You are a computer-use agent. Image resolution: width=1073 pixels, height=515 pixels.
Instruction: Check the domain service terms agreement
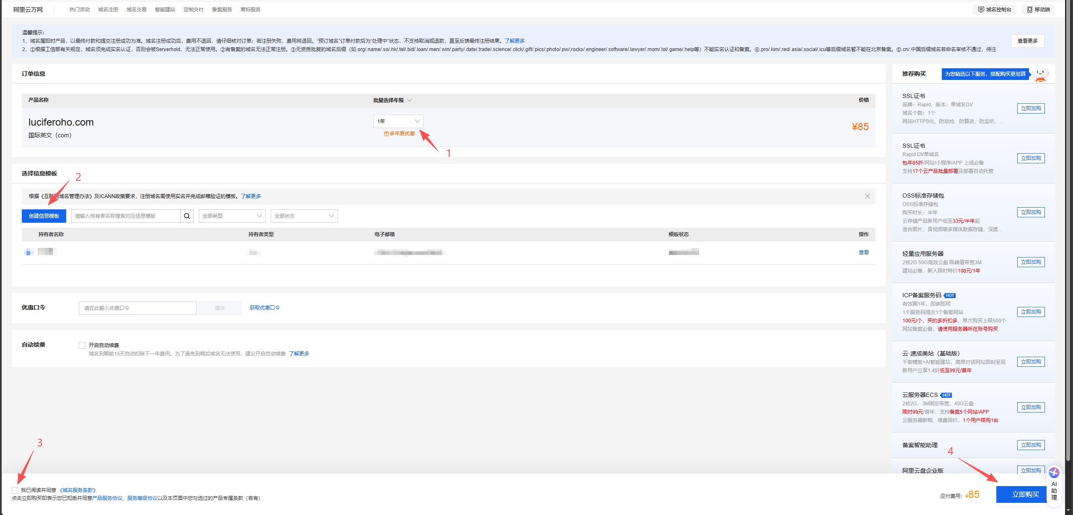(x=15, y=490)
